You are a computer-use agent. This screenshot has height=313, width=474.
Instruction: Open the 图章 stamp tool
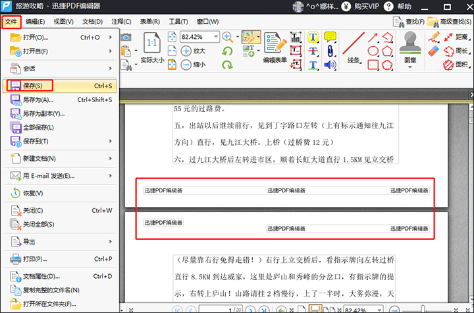(410, 50)
